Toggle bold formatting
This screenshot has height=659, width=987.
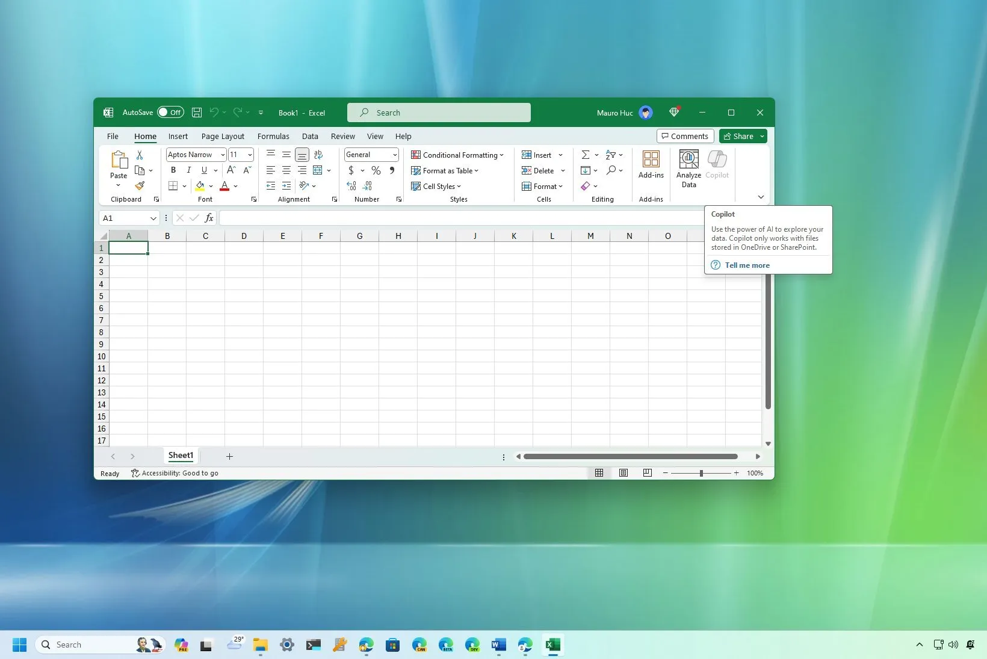point(173,170)
